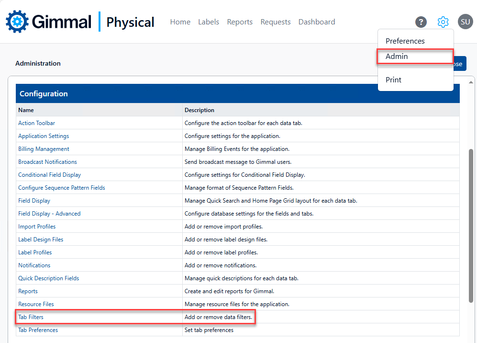Click the settings gear icon
477x343 pixels.
(443, 22)
